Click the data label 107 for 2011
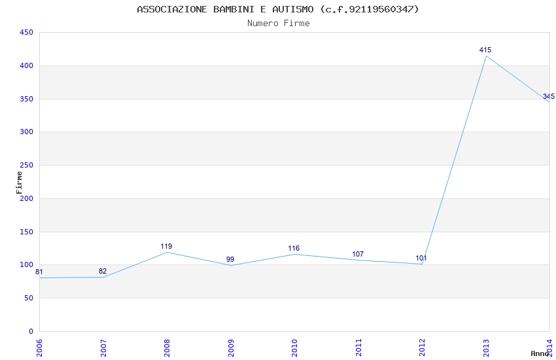The height and width of the screenshot is (360, 556). pos(358,254)
